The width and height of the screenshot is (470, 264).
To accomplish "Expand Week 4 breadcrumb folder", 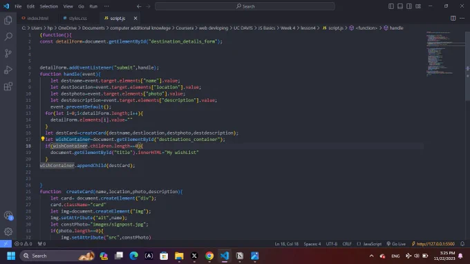I will [x=288, y=28].
